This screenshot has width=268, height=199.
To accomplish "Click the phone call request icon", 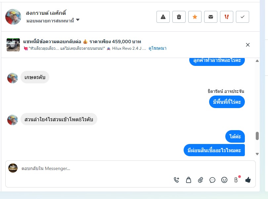I will click(176, 180).
